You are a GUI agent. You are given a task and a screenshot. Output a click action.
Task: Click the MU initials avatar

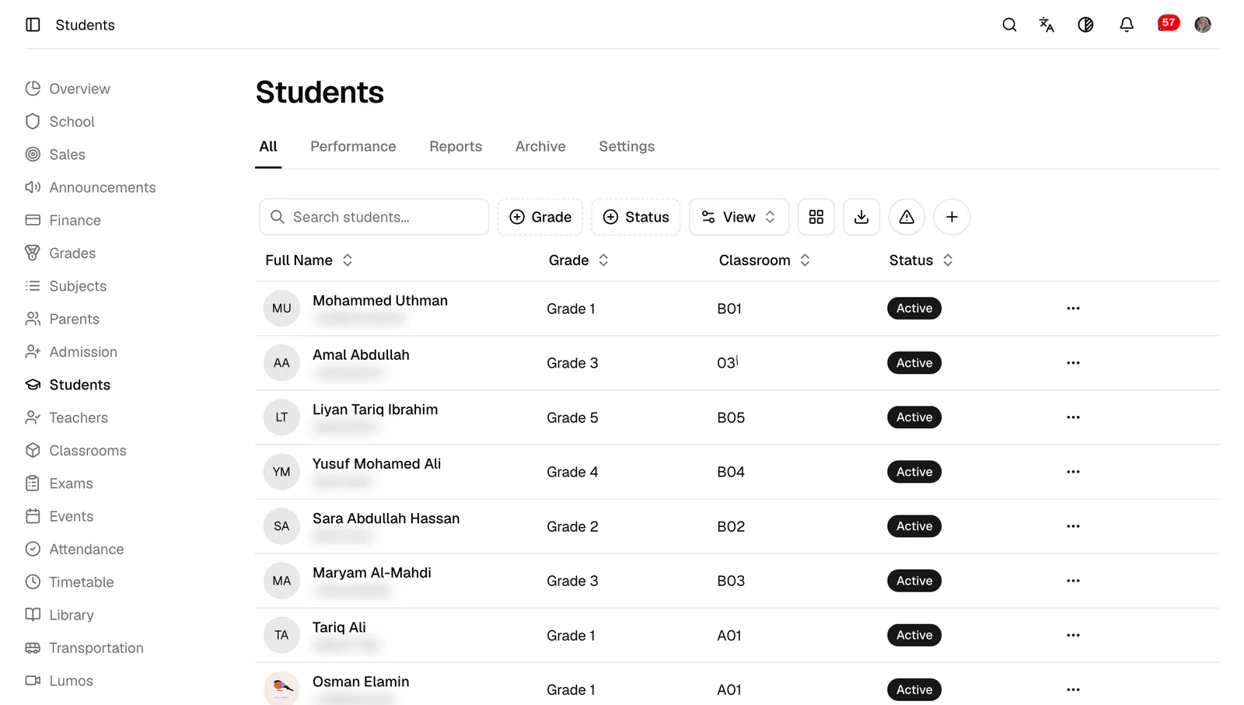tap(281, 309)
